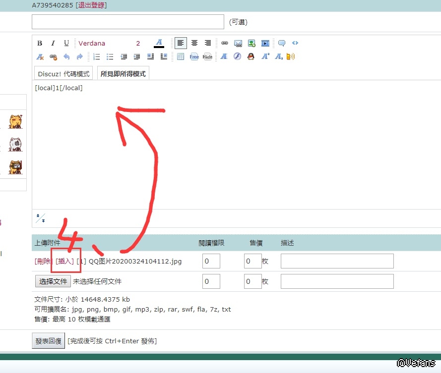
Task: Insert an image into the post
Action: tap(252, 43)
